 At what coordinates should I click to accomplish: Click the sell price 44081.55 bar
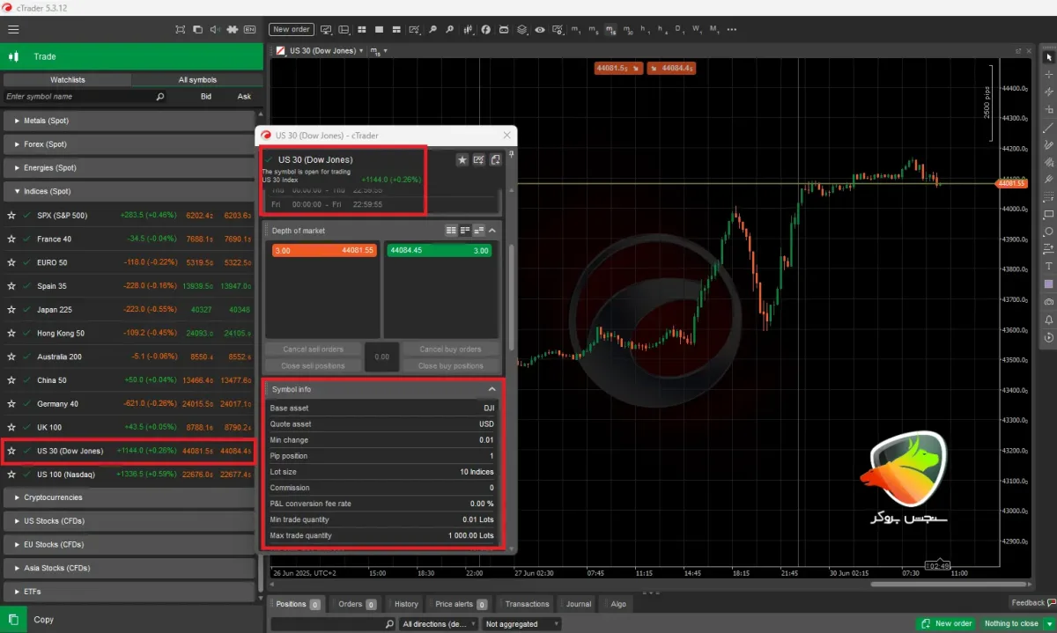coord(323,250)
